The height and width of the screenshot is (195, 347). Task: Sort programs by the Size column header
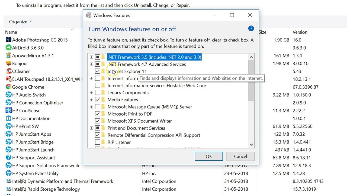coord(262,32)
